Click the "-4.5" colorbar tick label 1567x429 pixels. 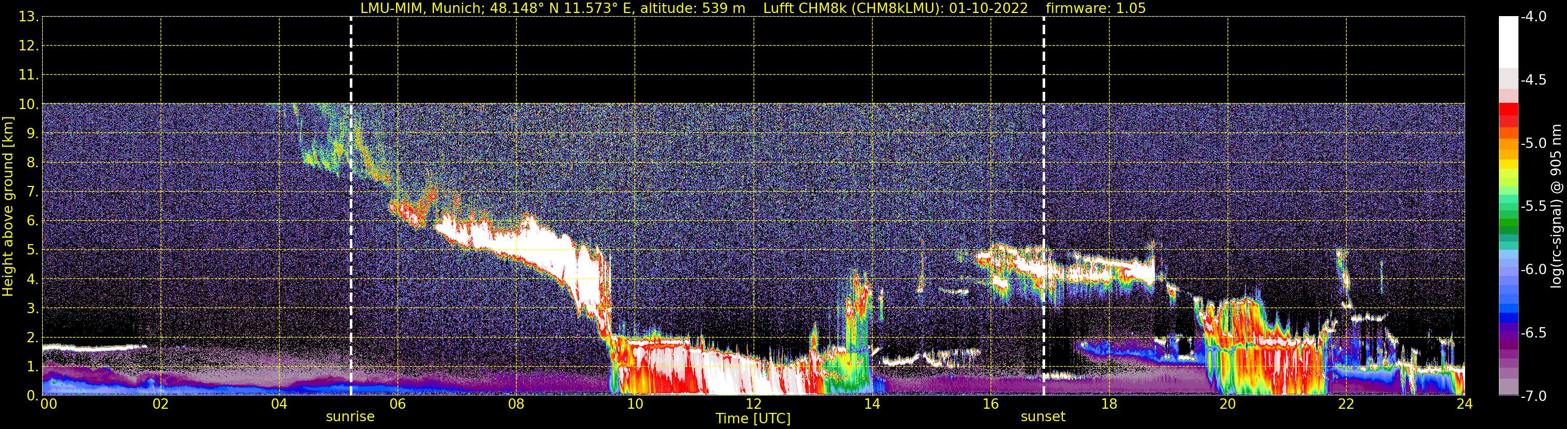[x=1534, y=80]
